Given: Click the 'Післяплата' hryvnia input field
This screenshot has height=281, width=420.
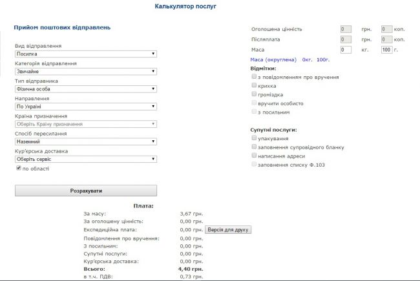Looking at the screenshot, I should pyautogui.click(x=345, y=39).
